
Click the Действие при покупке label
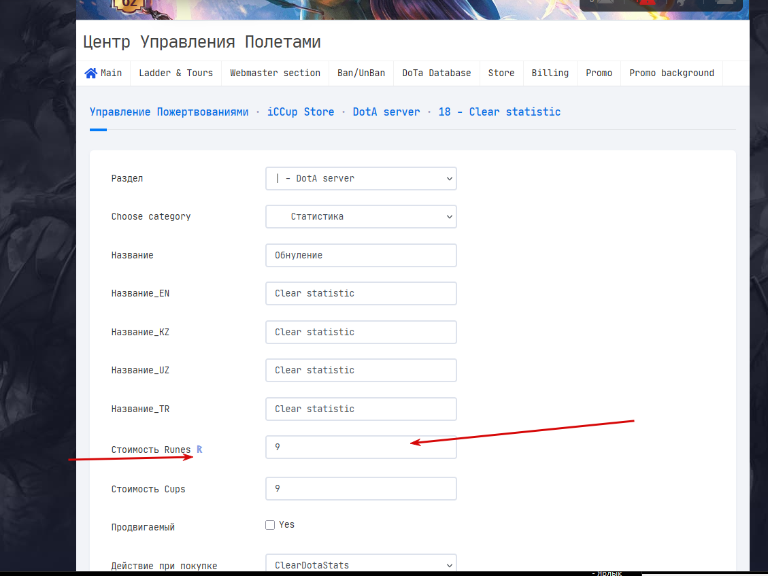tap(164, 566)
